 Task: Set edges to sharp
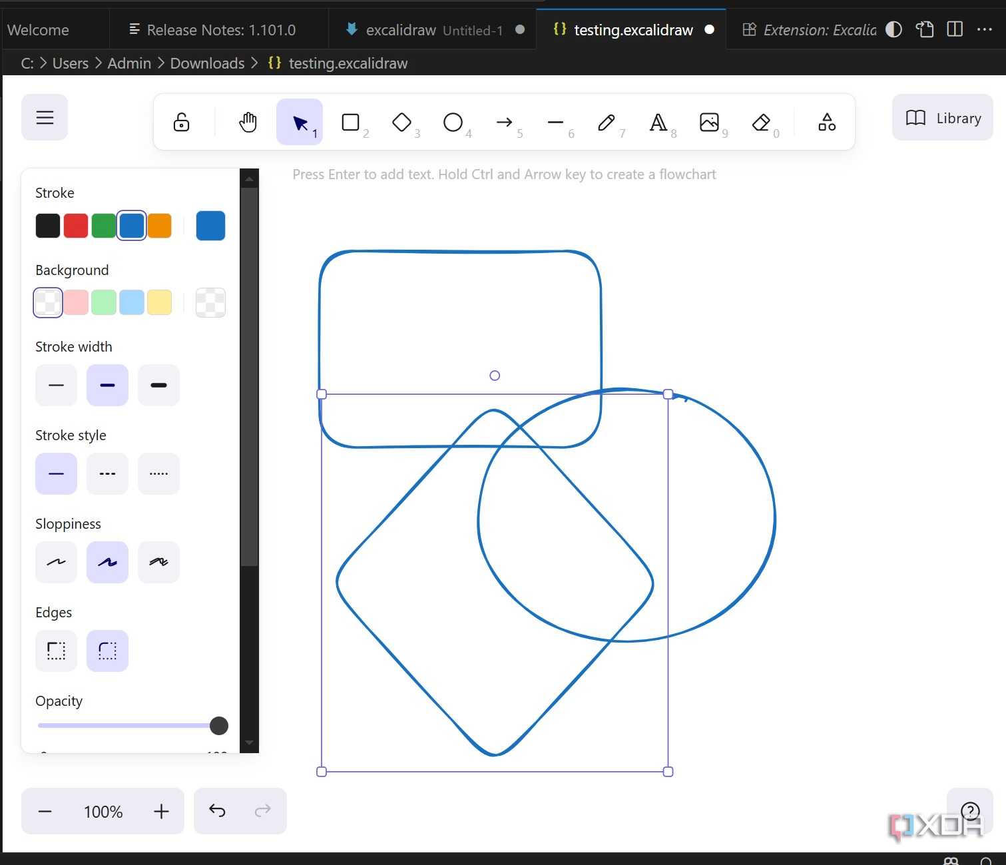57,651
